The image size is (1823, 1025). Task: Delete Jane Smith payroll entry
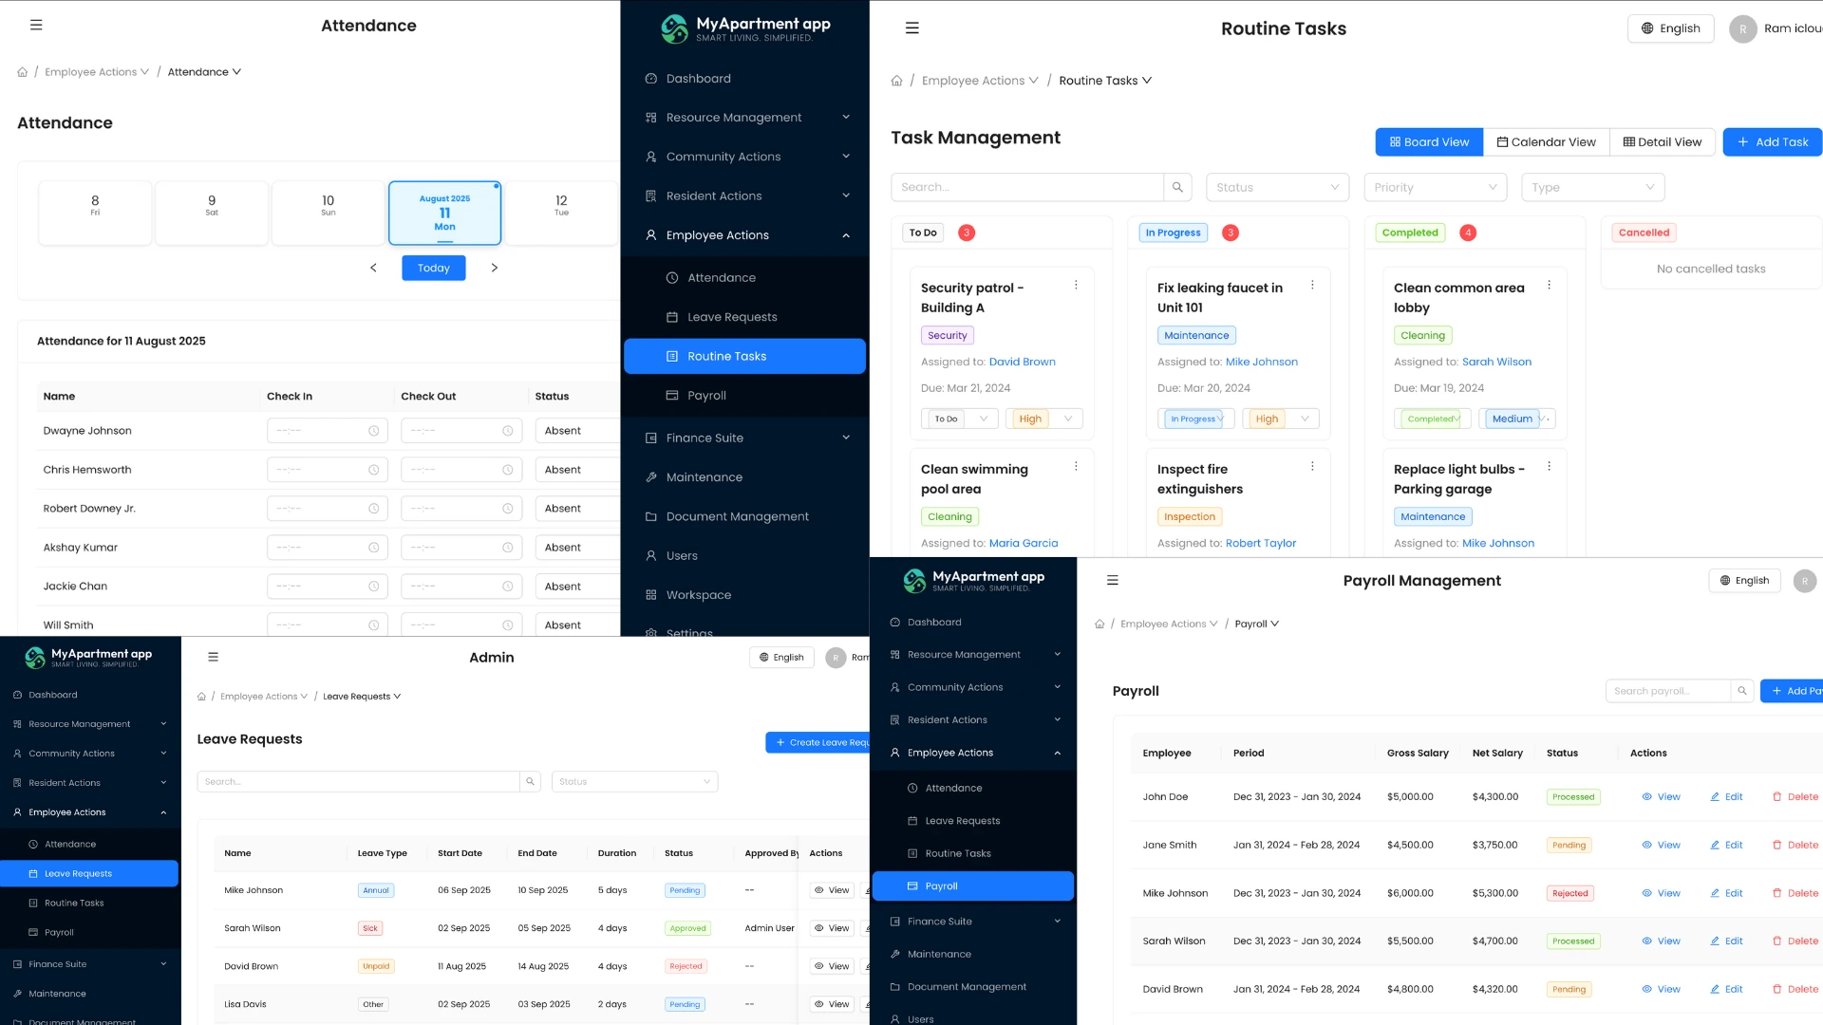(x=1795, y=846)
